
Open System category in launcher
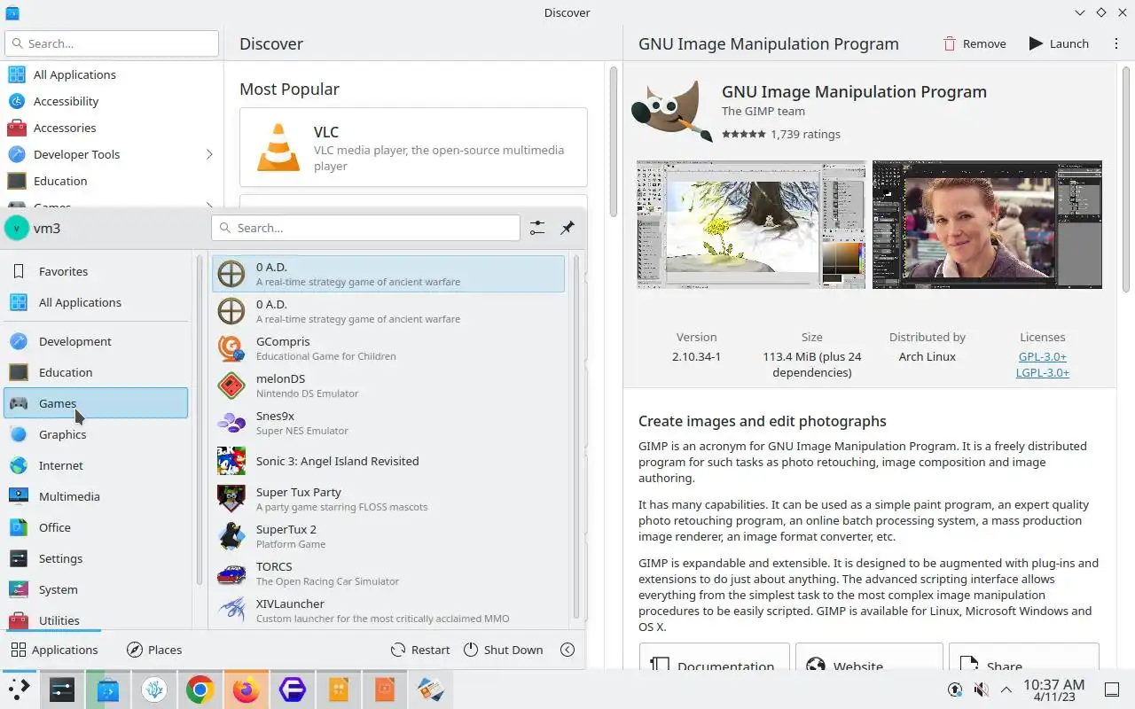click(96, 589)
